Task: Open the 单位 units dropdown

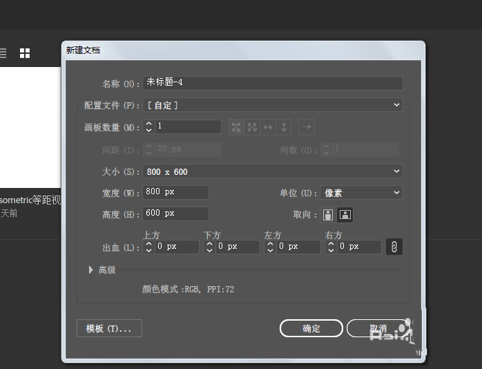Action: (361, 193)
